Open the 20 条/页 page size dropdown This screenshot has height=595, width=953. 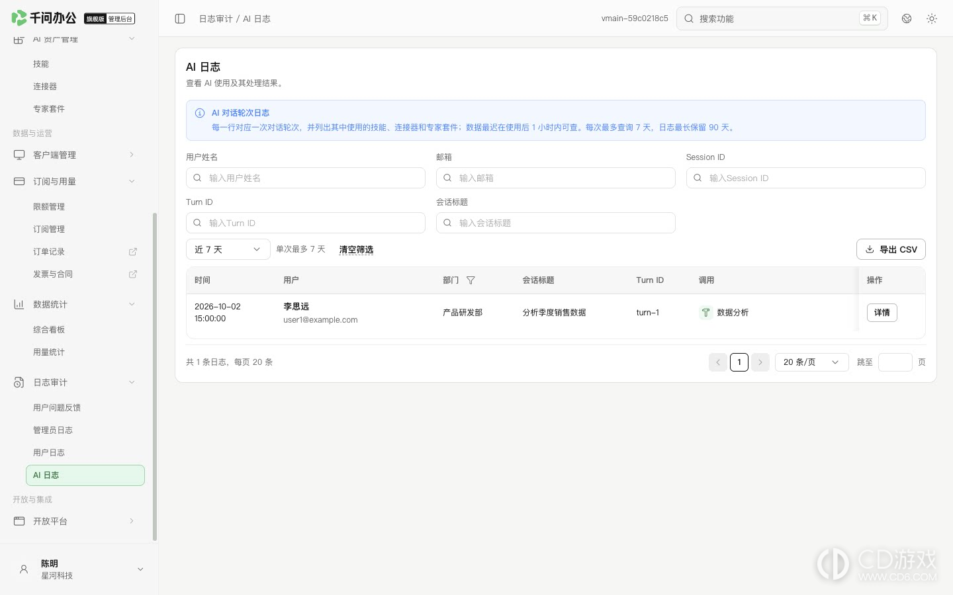[812, 362]
